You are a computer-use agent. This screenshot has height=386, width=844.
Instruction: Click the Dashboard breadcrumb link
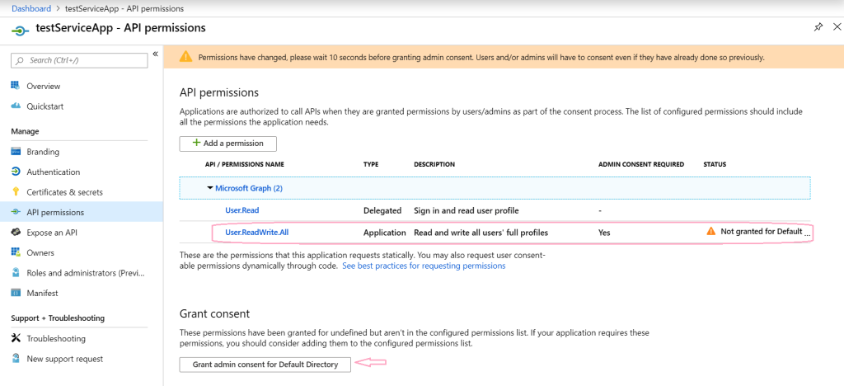[x=31, y=8]
